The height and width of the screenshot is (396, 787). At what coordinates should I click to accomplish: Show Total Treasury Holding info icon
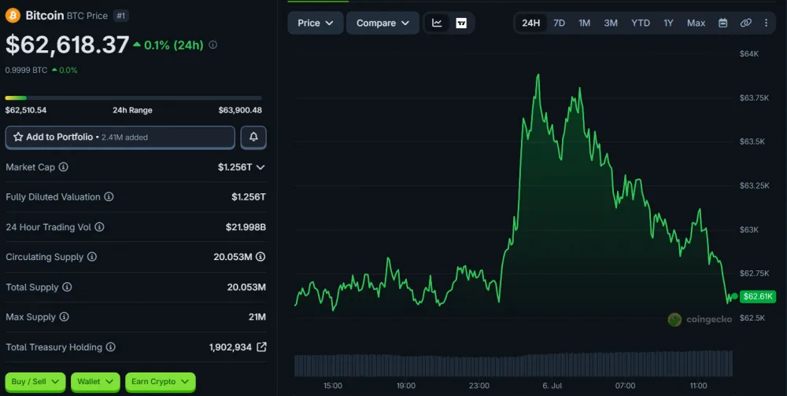point(110,346)
